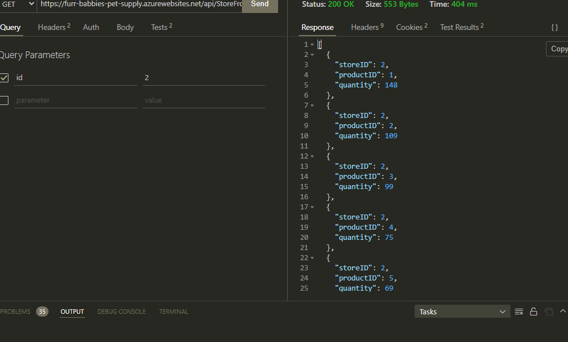Click the Copy button above the response
Image resolution: width=568 pixels, height=342 pixels.
coord(558,49)
